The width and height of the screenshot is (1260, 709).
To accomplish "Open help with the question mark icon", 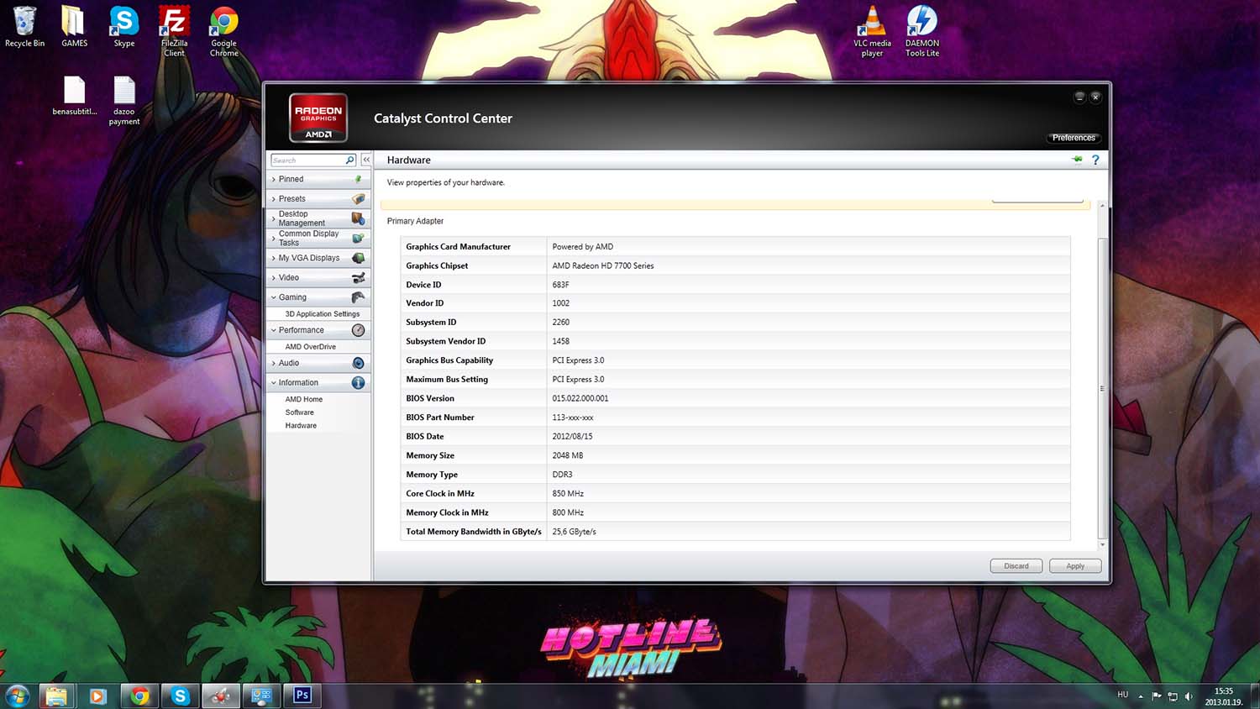I will click(1095, 160).
